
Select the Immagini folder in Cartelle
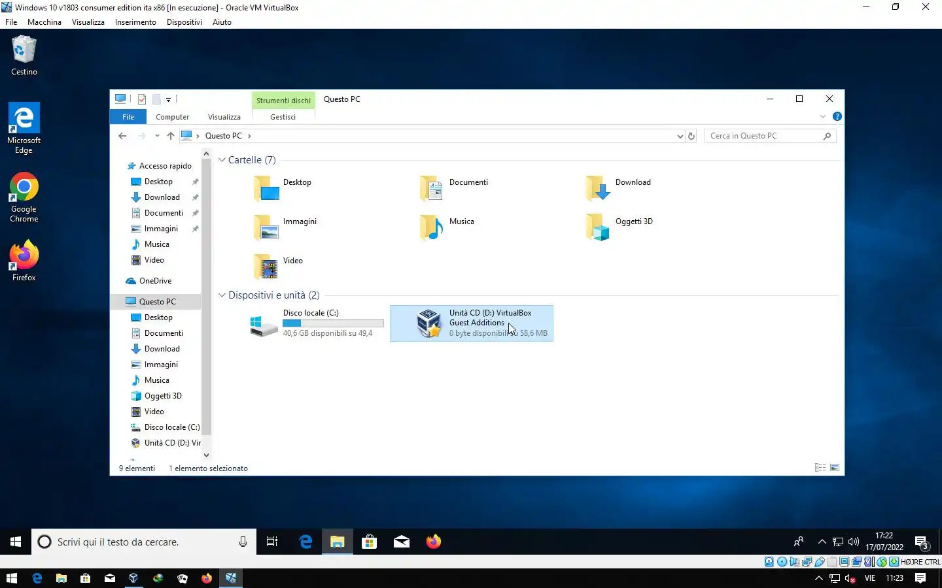(285, 227)
